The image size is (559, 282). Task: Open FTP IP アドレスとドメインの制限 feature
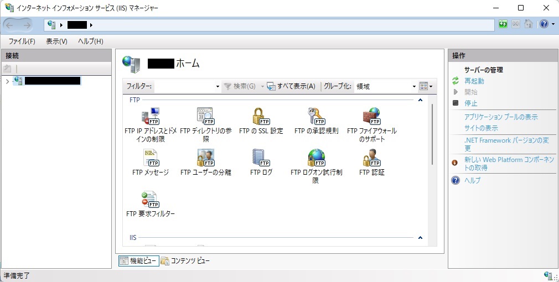(150, 124)
